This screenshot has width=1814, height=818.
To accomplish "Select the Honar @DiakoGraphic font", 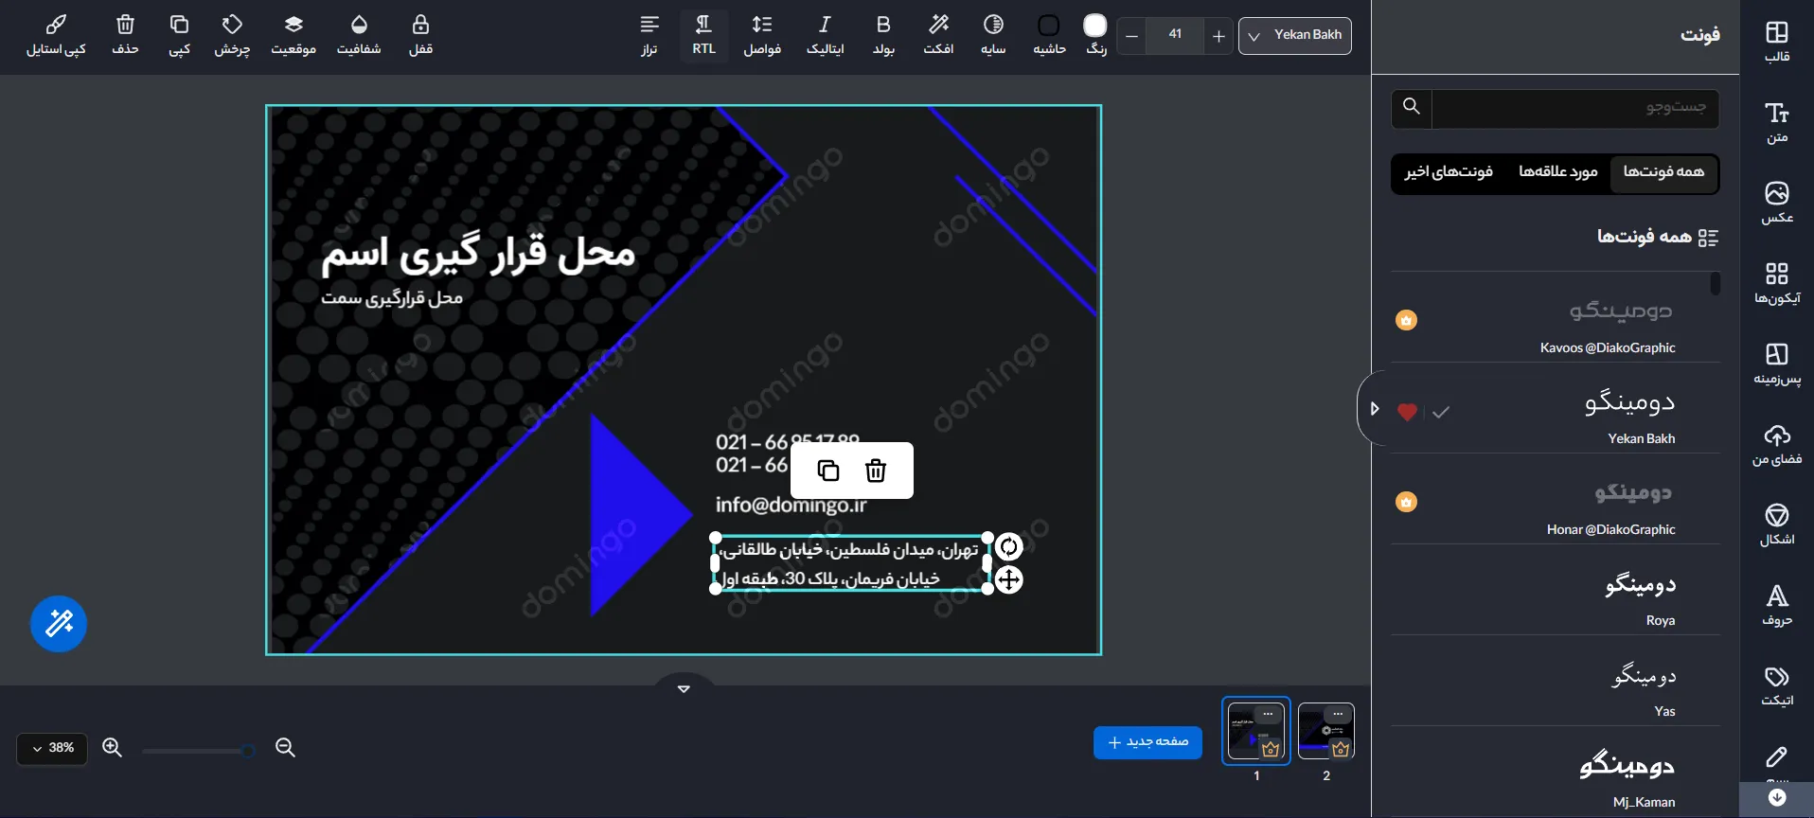I will 1556,501.
